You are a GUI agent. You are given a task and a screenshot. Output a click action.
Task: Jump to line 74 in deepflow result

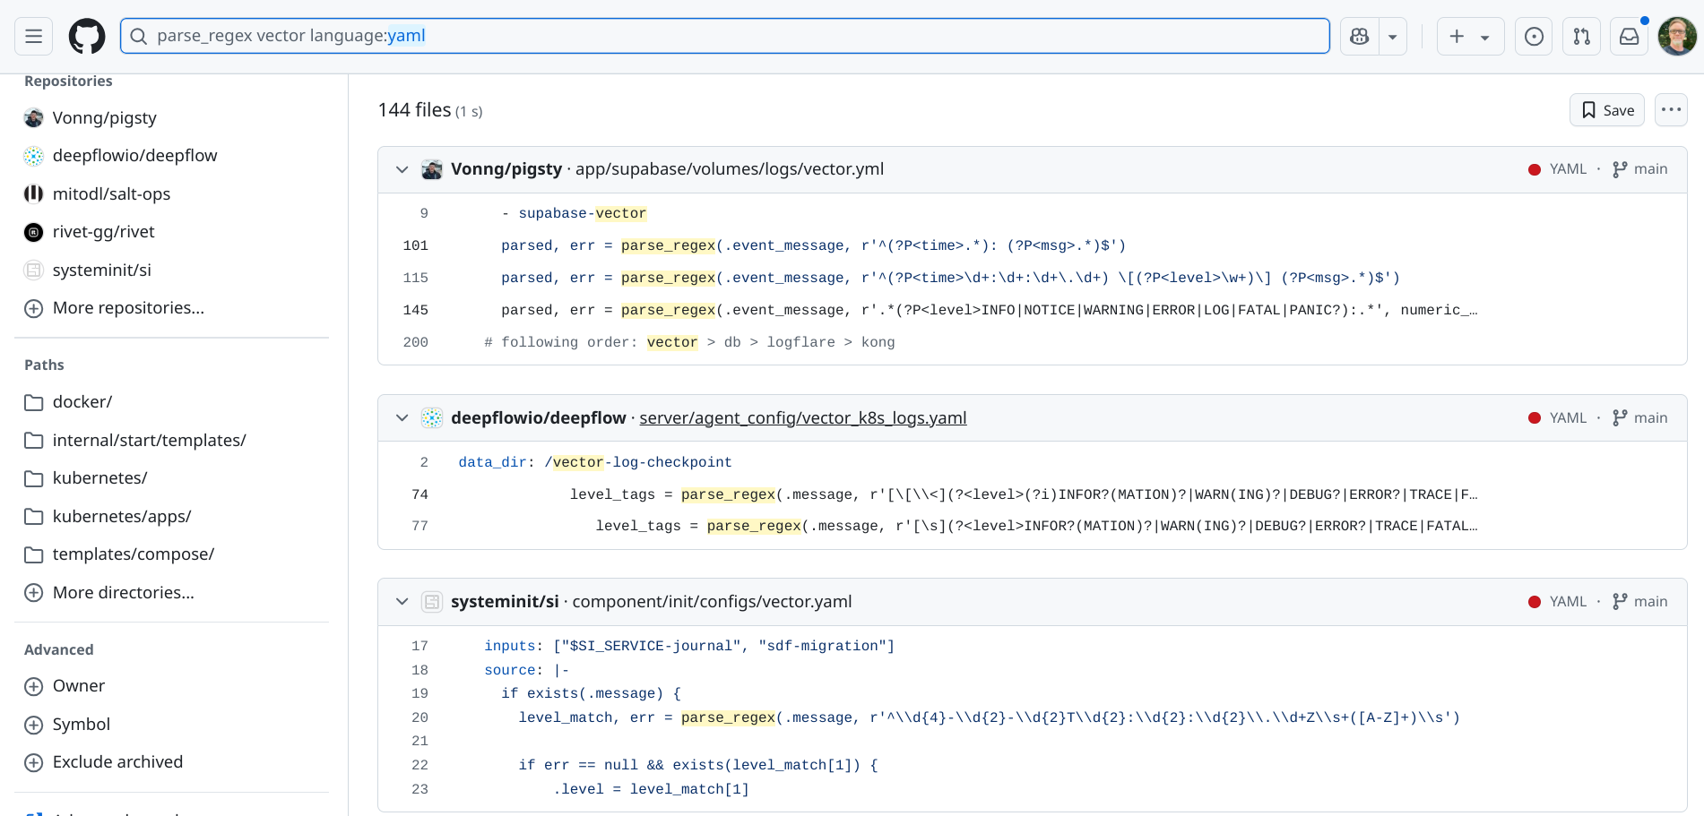click(420, 494)
